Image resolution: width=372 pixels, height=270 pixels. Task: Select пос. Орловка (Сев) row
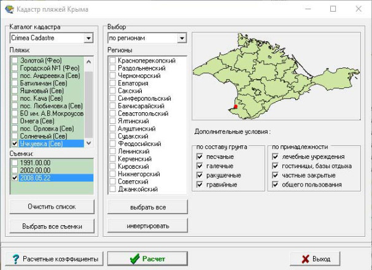(47, 128)
